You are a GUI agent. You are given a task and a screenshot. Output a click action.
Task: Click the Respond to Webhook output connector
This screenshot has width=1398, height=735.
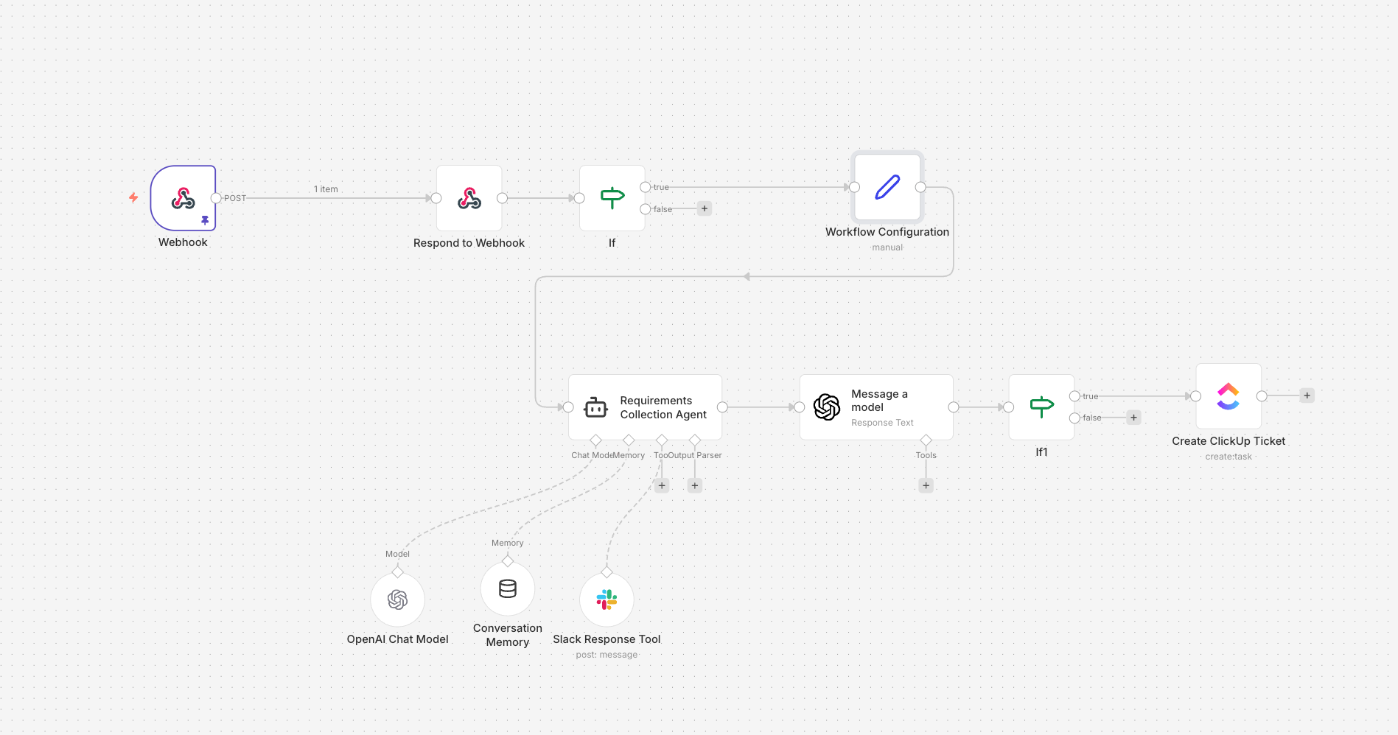(x=502, y=198)
